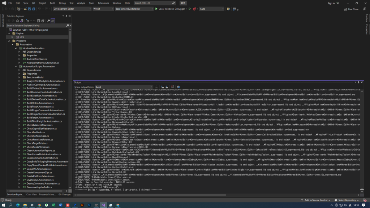Open Show output from Build dropdown
The image size is (370, 208).
(124, 87)
